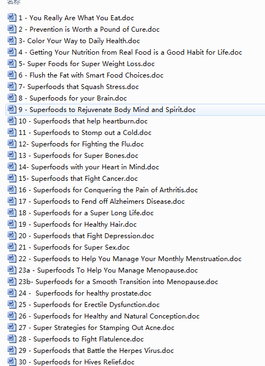Select '6 - Flush the Fat with Smart Food Choices.doc'
Image resolution: width=265 pixels, height=366 pixels.
(x=91, y=75)
